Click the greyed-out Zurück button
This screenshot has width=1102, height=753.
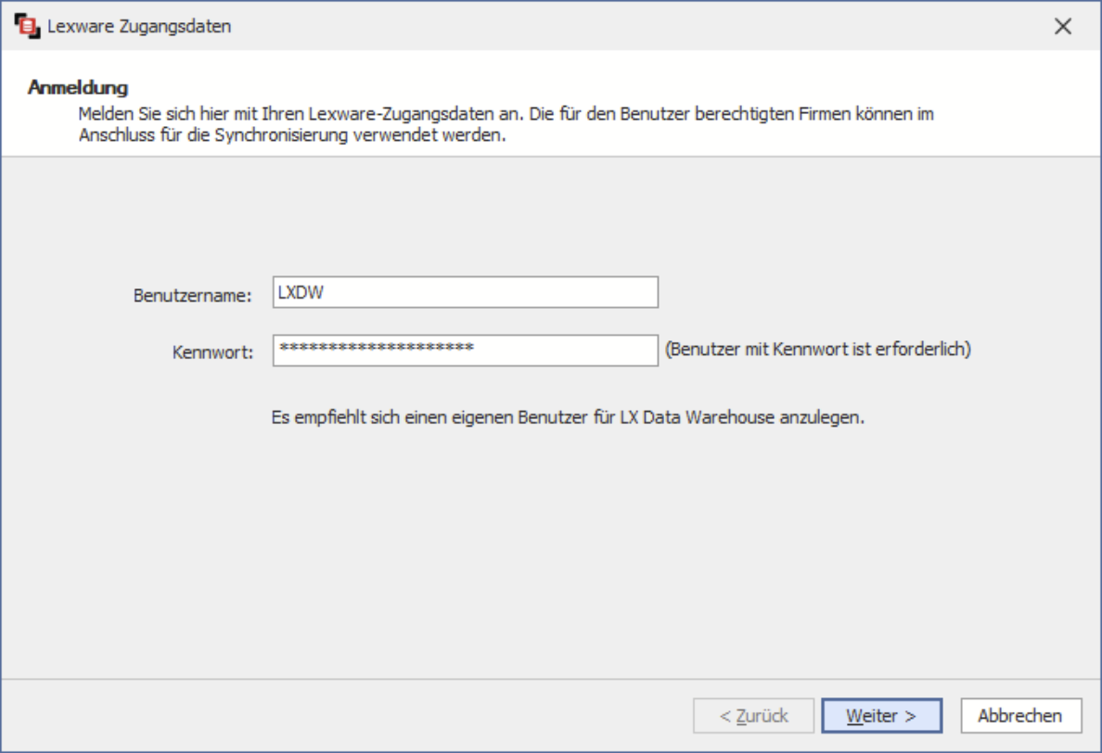pos(753,716)
